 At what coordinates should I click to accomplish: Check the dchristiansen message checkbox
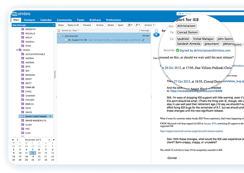pyautogui.click(x=60, y=36)
